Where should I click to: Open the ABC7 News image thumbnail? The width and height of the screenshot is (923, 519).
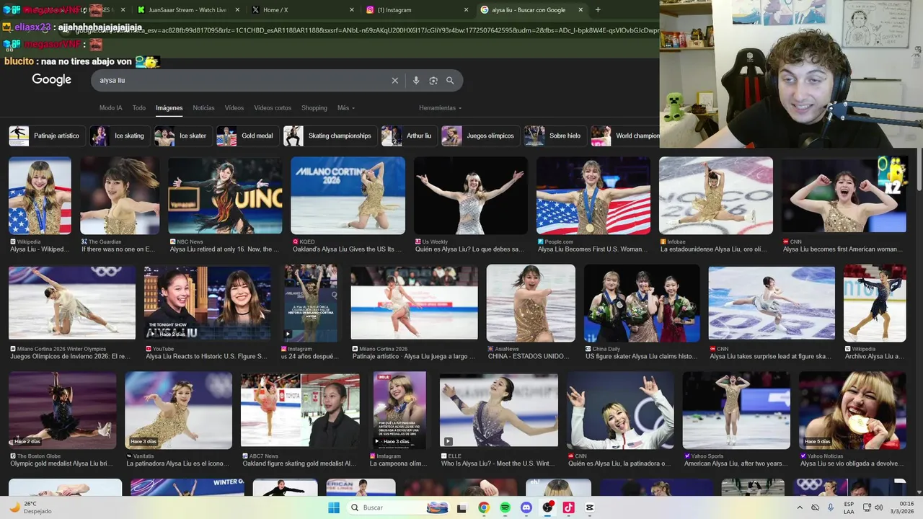coord(300,409)
